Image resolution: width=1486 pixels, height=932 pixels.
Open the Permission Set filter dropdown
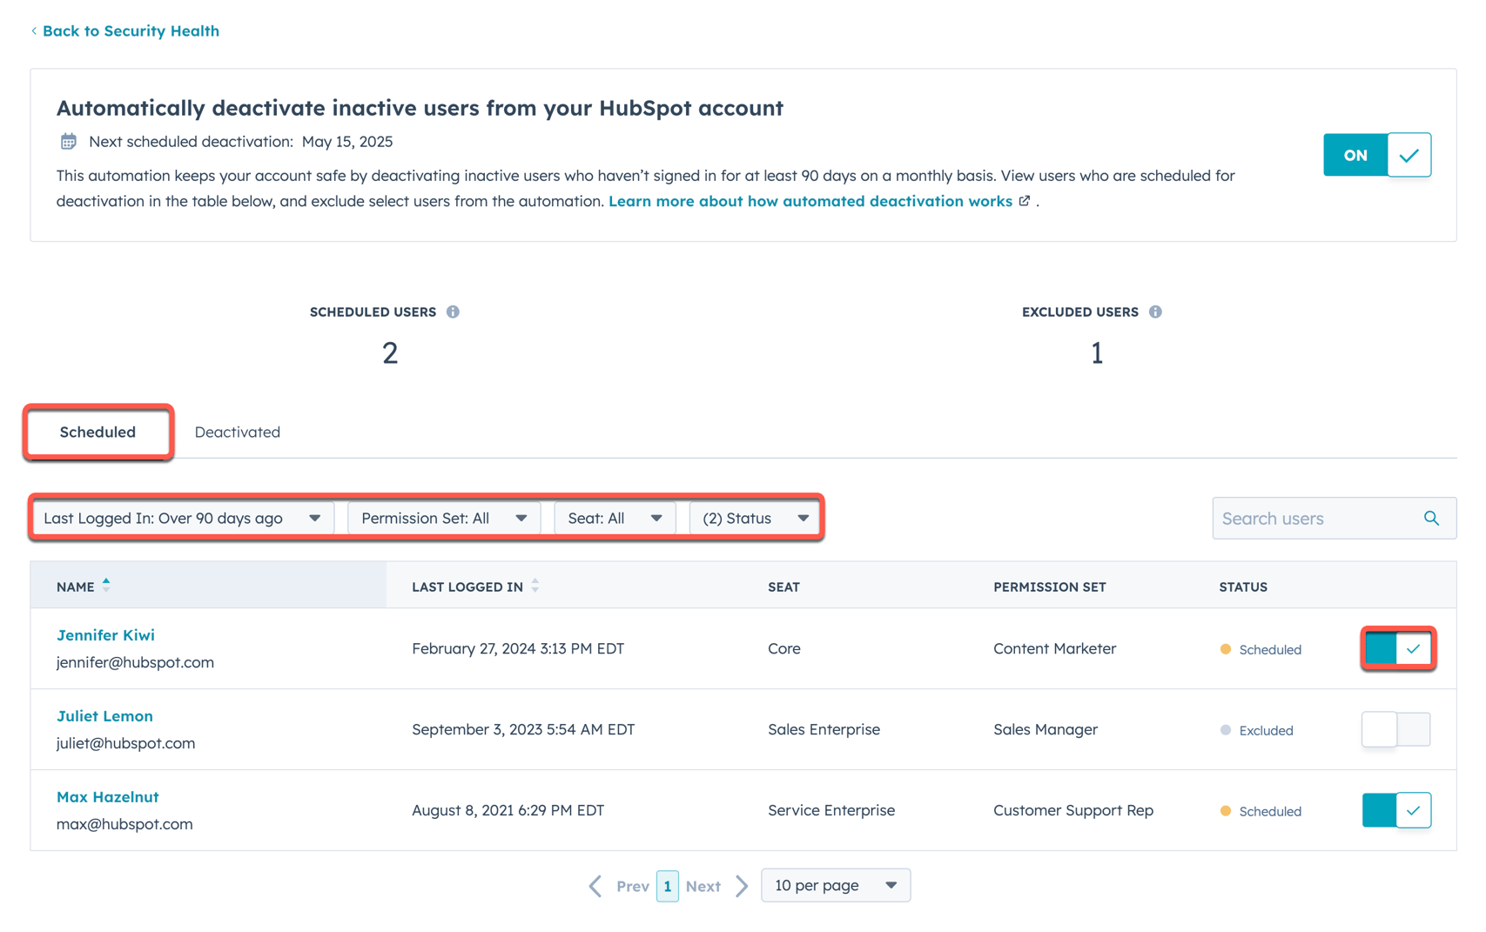(442, 518)
